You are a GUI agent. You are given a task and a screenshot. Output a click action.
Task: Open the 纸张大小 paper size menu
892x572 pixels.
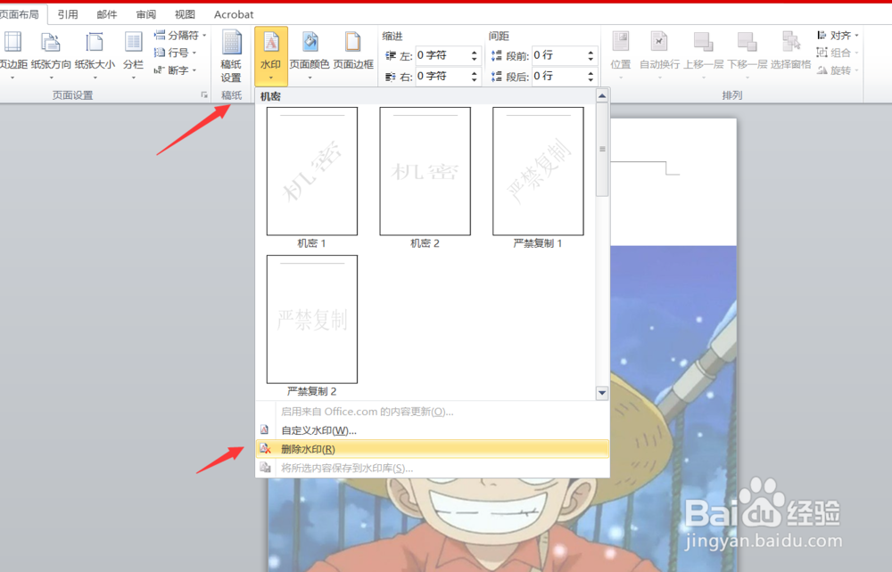[x=95, y=55]
